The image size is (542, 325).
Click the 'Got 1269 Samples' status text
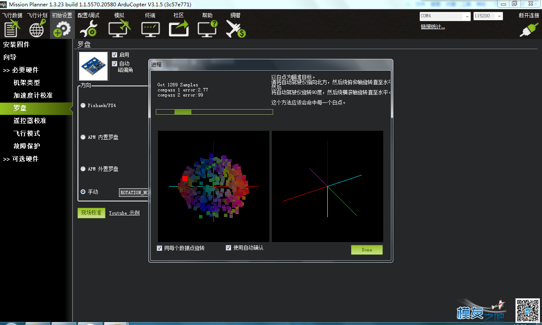[177, 85]
